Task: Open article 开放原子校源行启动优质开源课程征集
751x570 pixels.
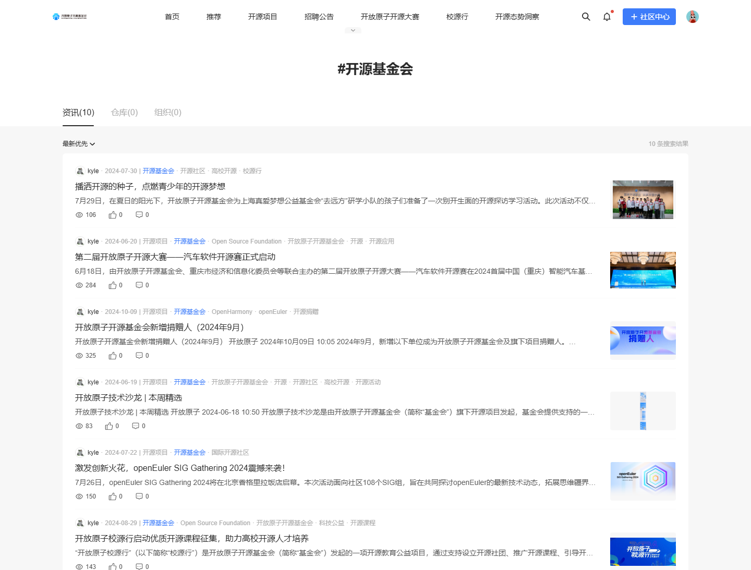Action: point(192,539)
